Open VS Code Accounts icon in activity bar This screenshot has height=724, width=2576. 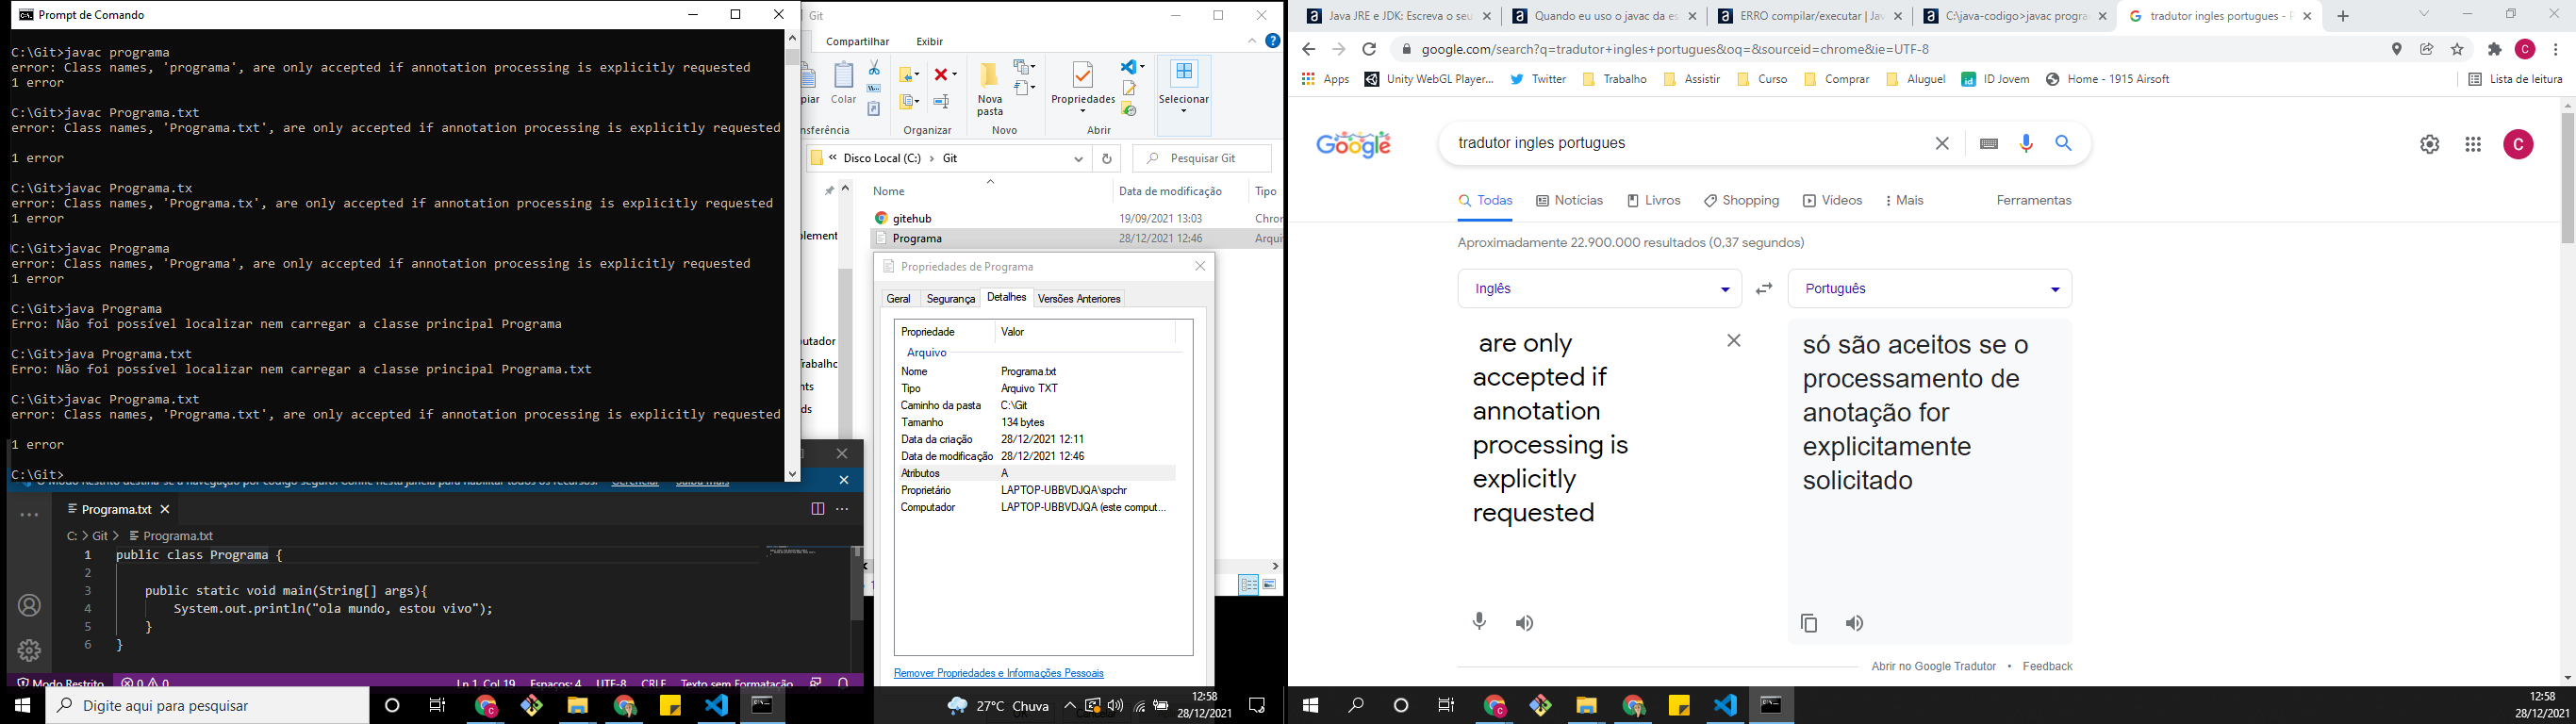pos(30,606)
